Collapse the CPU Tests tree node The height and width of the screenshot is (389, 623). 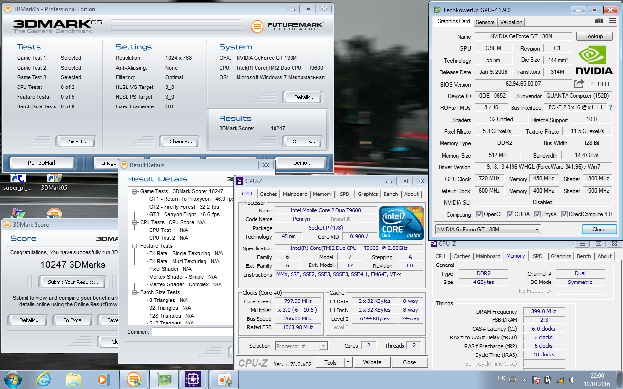tap(135, 222)
